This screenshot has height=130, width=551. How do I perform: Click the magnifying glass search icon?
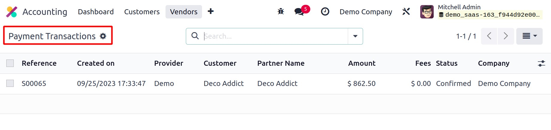[195, 36]
